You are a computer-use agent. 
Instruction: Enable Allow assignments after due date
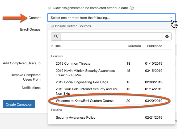coord(49,8)
